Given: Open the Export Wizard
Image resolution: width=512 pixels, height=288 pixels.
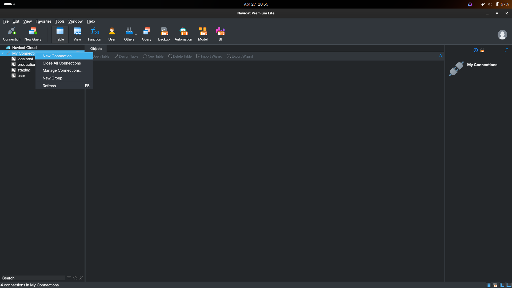Looking at the screenshot, I should (240, 56).
